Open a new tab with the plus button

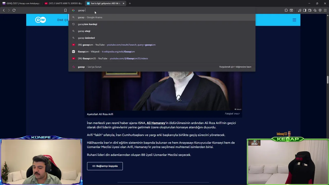click(x=130, y=3)
